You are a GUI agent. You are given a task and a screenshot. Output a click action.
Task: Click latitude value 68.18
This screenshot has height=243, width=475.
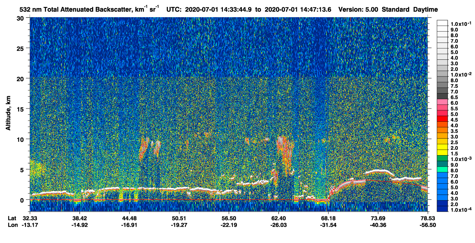pos(328,218)
